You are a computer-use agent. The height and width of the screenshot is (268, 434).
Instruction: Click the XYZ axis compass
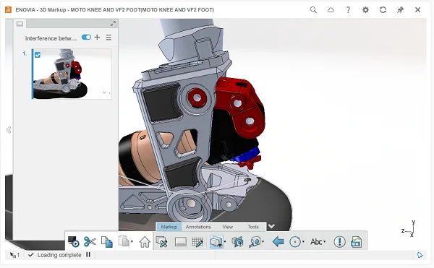[x=408, y=229]
